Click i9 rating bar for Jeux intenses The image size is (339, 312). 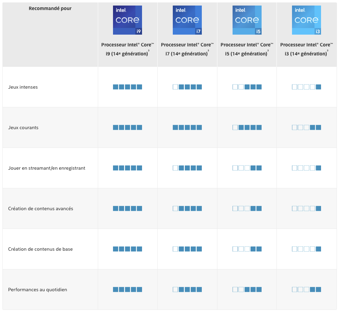click(x=128, y=87)
